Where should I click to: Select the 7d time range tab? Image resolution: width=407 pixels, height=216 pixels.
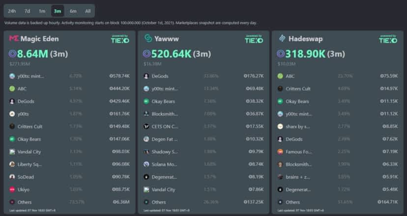tap(27, 11)
